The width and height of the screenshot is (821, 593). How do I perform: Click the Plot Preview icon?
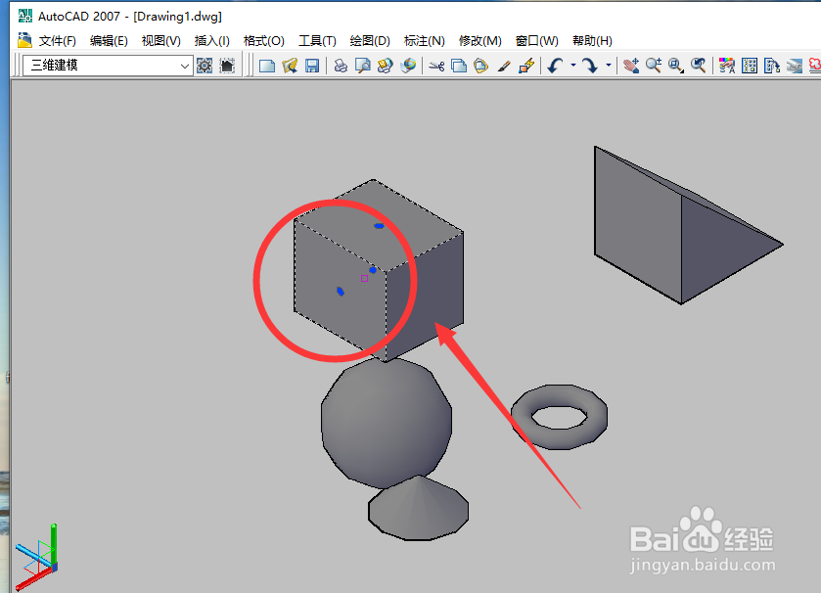coord(362,66)
